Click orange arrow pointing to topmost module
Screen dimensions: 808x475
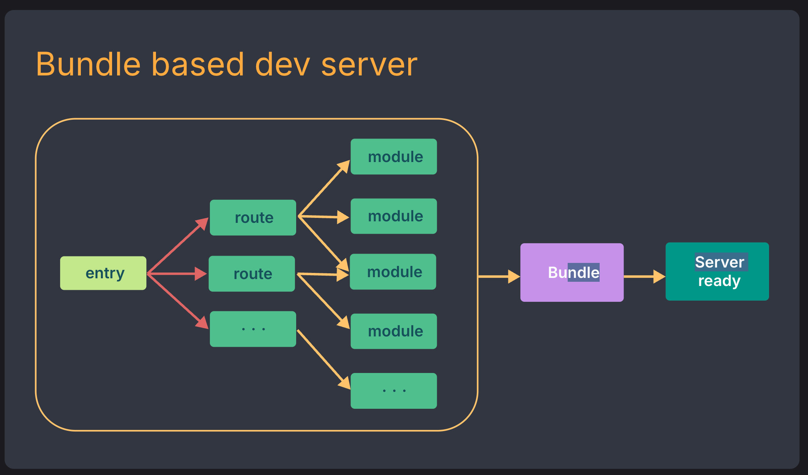click(x=324, y=189)
